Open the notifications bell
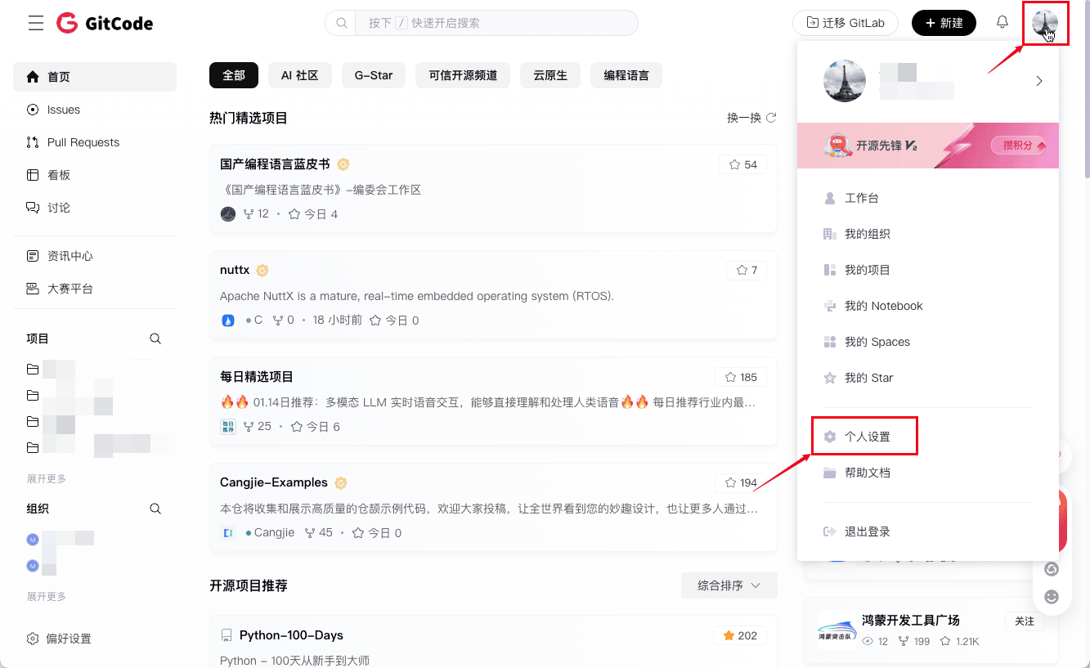This screenshot has width=1090, height=668. (x=1002, y=23)
